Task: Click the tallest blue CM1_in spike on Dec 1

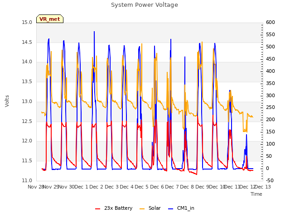Action: (x=94, y=32)
